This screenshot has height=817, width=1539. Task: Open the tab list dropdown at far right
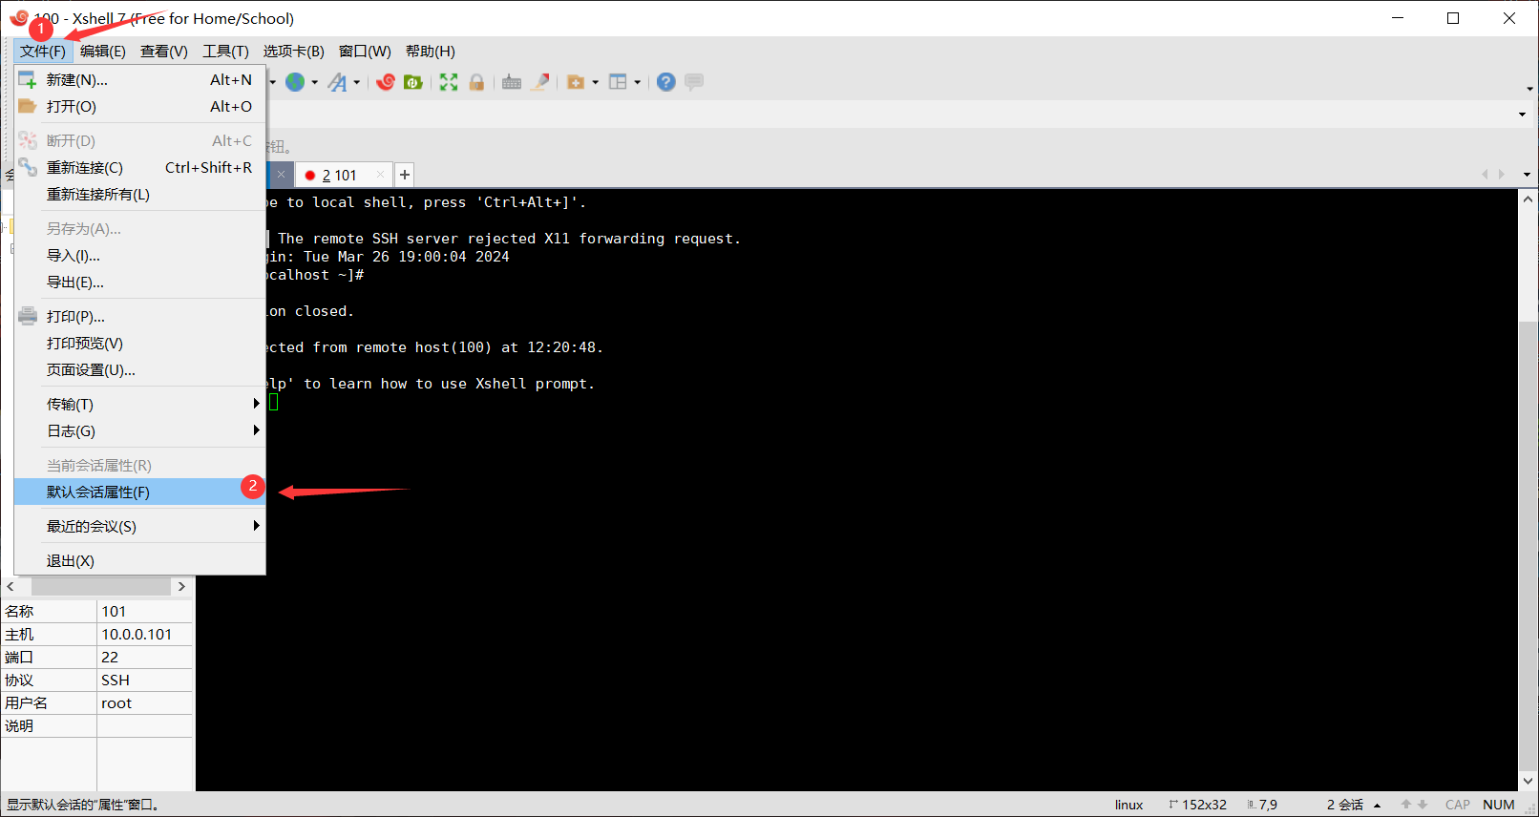click(x=1527, y=175)
